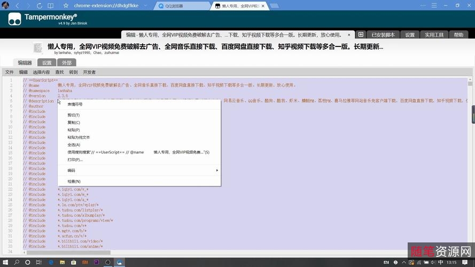
Task: Switch to script 设置 sub-tab
Action: coord(46,62)
